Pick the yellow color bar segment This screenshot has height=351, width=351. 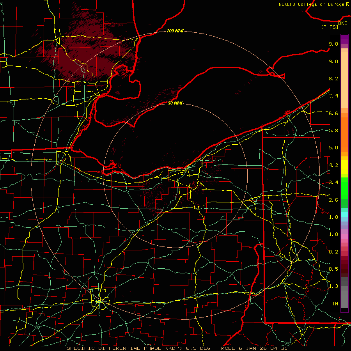pos(344,167)
